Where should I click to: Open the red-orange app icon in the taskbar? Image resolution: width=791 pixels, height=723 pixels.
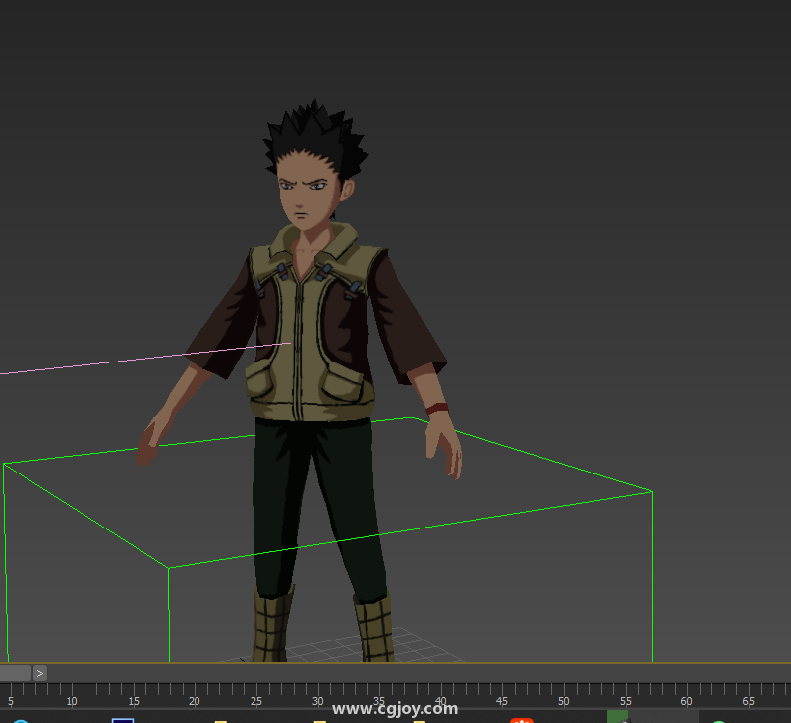click(521, 720)
